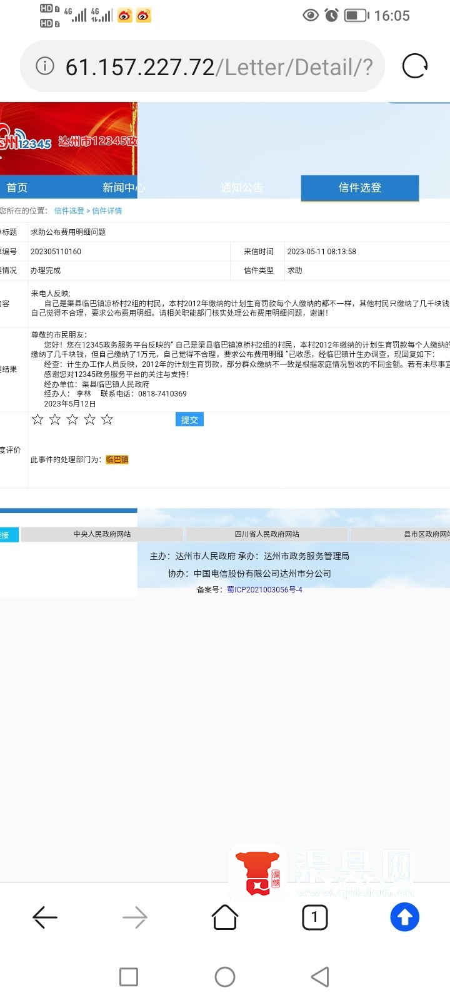Switch to the 信件选登 tab
450x1002 pixels.
[x=360, y=188]
